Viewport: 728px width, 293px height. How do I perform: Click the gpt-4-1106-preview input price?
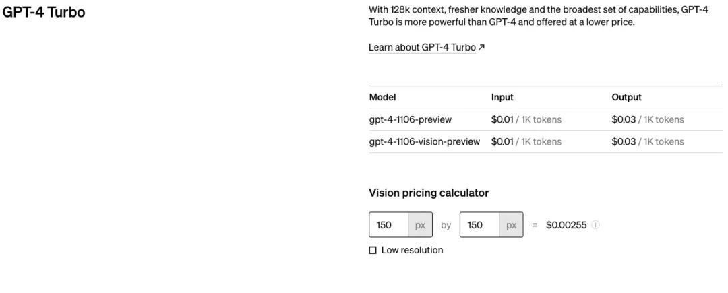click(526, 119)
